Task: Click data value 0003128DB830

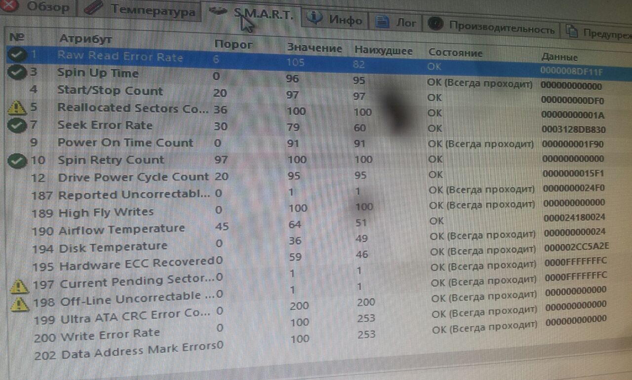Action: 574,130
